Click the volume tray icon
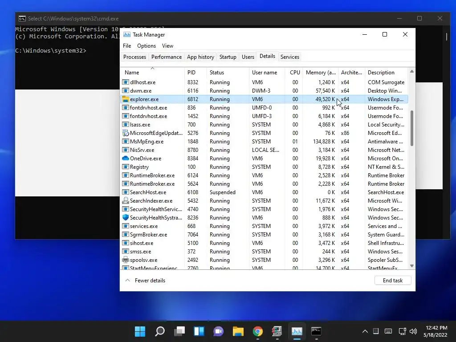 coord(413,331)
